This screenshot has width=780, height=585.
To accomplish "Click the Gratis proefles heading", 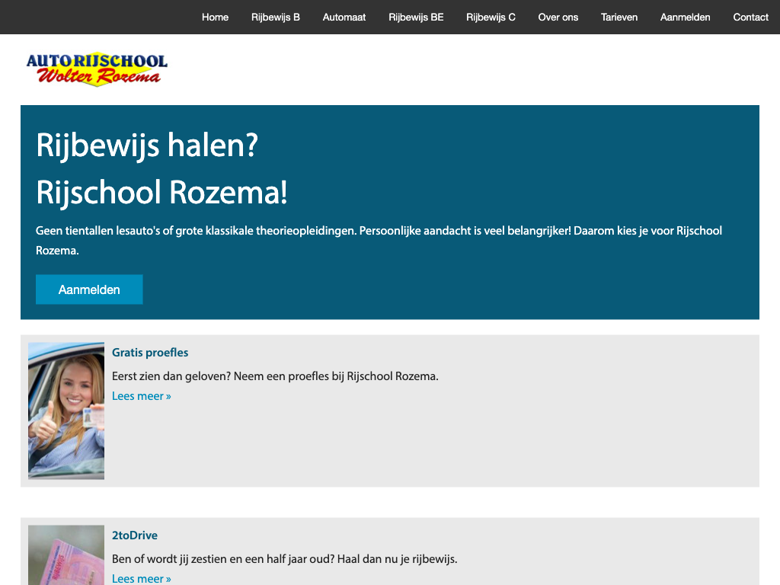I will click(x=150, y=353).
